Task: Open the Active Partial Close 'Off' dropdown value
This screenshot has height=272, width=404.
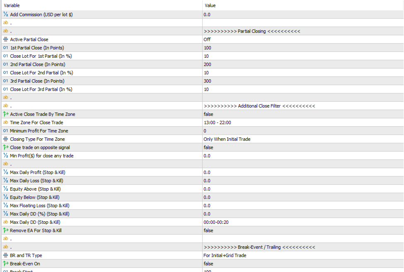Action: point(207,39)
